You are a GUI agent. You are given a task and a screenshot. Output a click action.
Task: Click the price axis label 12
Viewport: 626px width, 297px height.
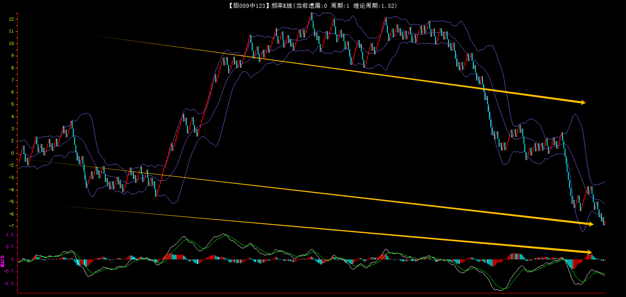[x=12, y=19]
